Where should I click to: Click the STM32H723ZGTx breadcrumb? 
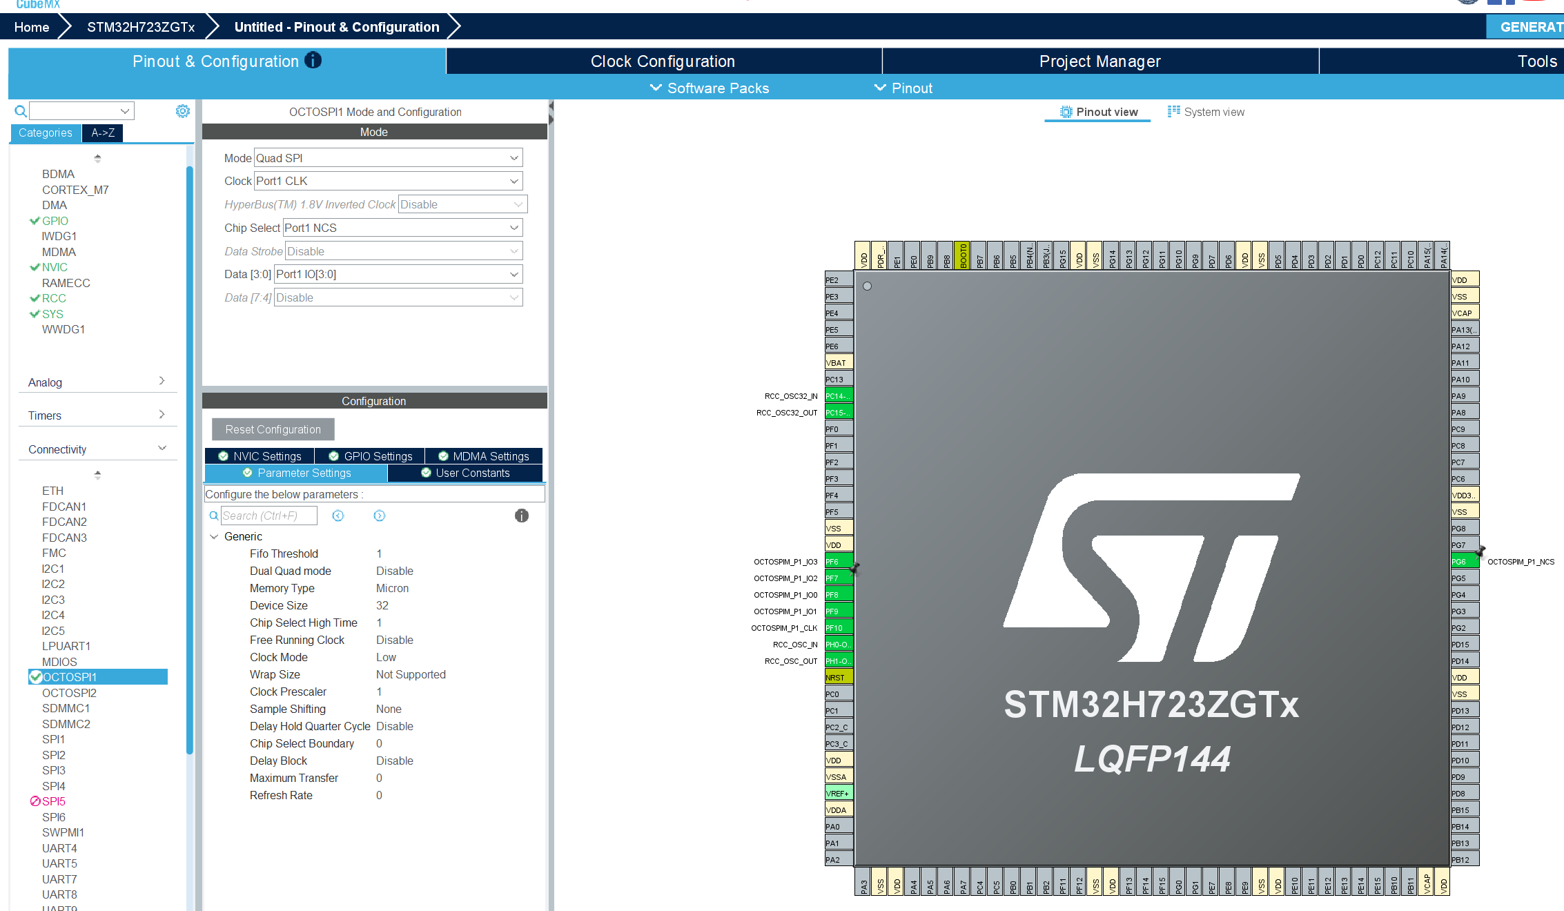pos(141,27)
